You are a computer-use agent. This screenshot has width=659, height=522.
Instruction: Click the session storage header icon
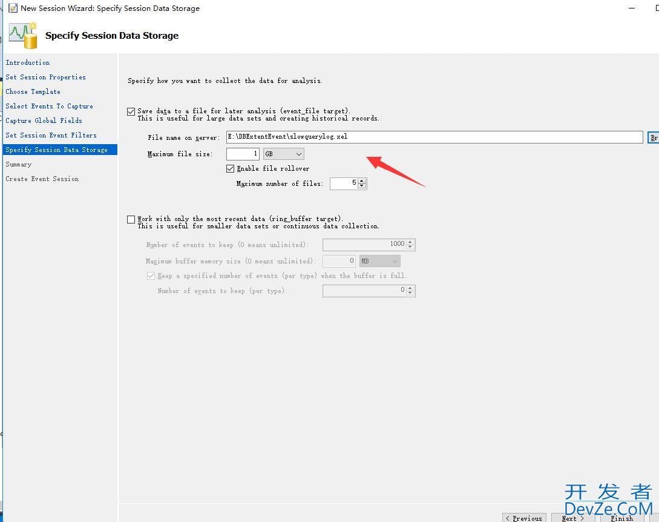(23, 35)
